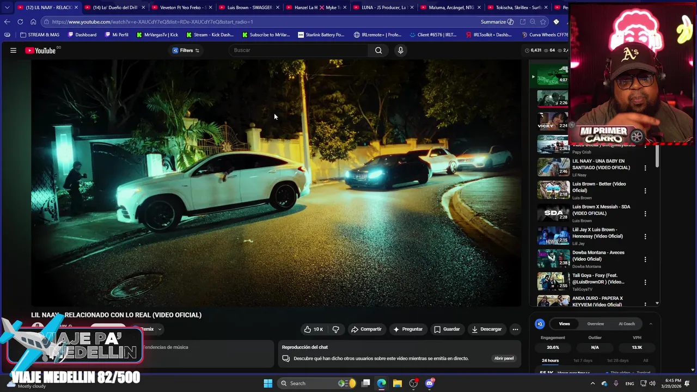
Task: Open the browser home page icon
Action: (x=33, y=22)
